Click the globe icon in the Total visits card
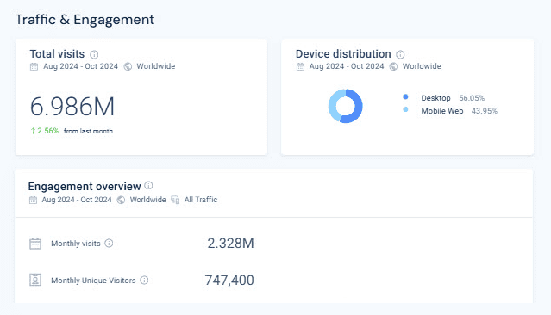 point(128,66)
